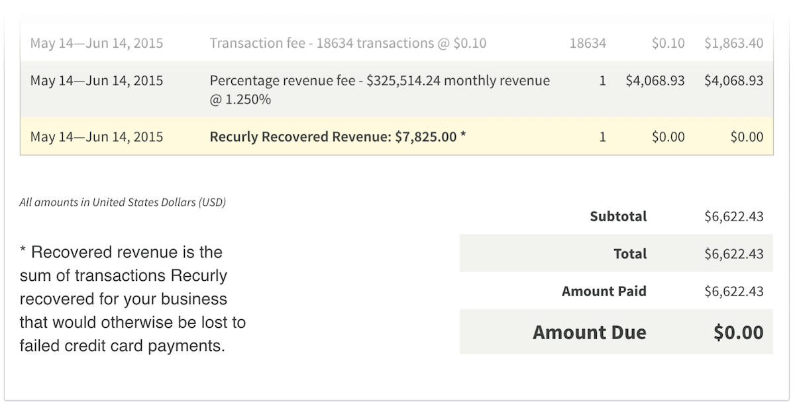Select the Percentage revenue fee description
This screenshot has height=406, width=795.
point(380,90)
